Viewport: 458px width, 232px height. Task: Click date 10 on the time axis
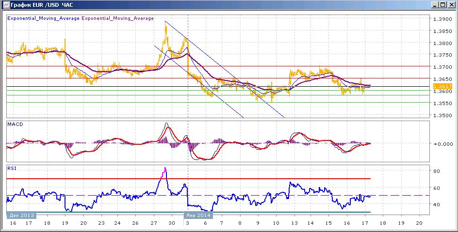pos(276,223)
